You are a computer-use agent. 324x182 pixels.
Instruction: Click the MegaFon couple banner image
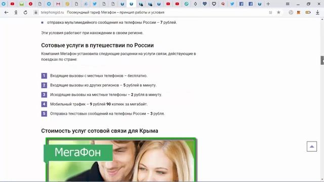coord(121,160)
